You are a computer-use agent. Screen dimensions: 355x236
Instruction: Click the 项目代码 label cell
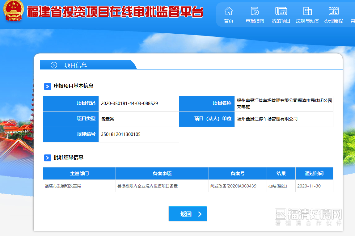pos(71,103)
